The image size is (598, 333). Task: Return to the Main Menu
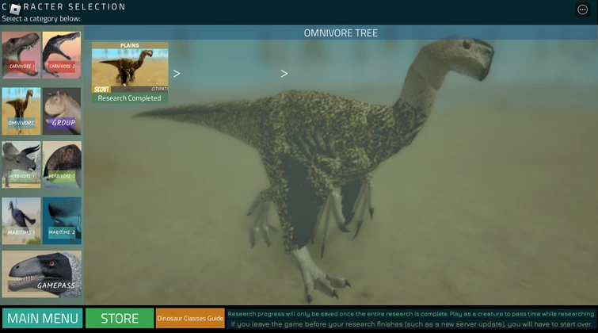pyautogui.click(x=42, y=318)
